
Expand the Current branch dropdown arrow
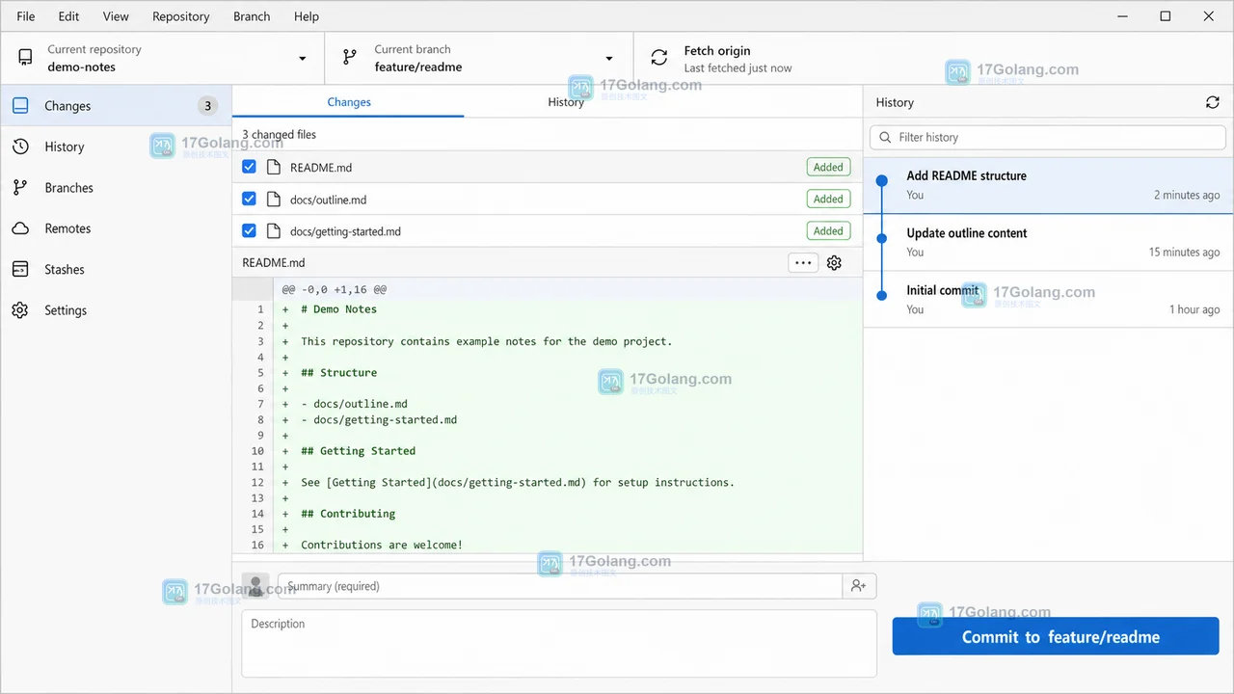coord(608,59)
